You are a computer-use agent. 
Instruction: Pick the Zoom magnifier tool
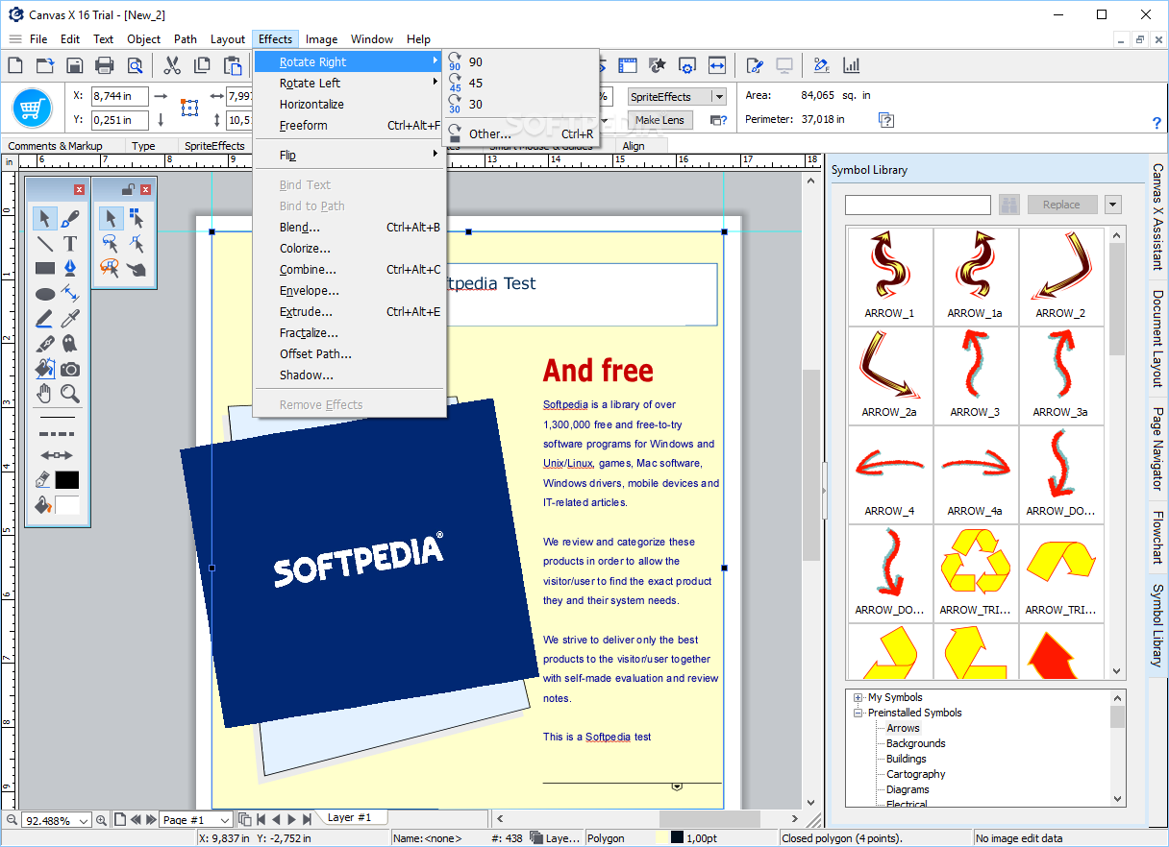tap(70, 394)
